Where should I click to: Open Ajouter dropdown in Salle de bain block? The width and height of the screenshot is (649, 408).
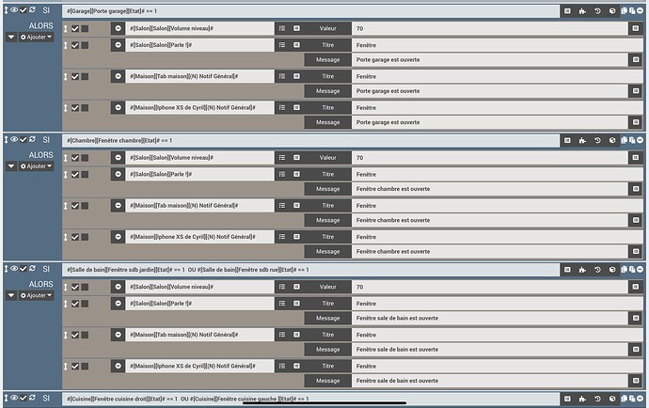(36, 295)
